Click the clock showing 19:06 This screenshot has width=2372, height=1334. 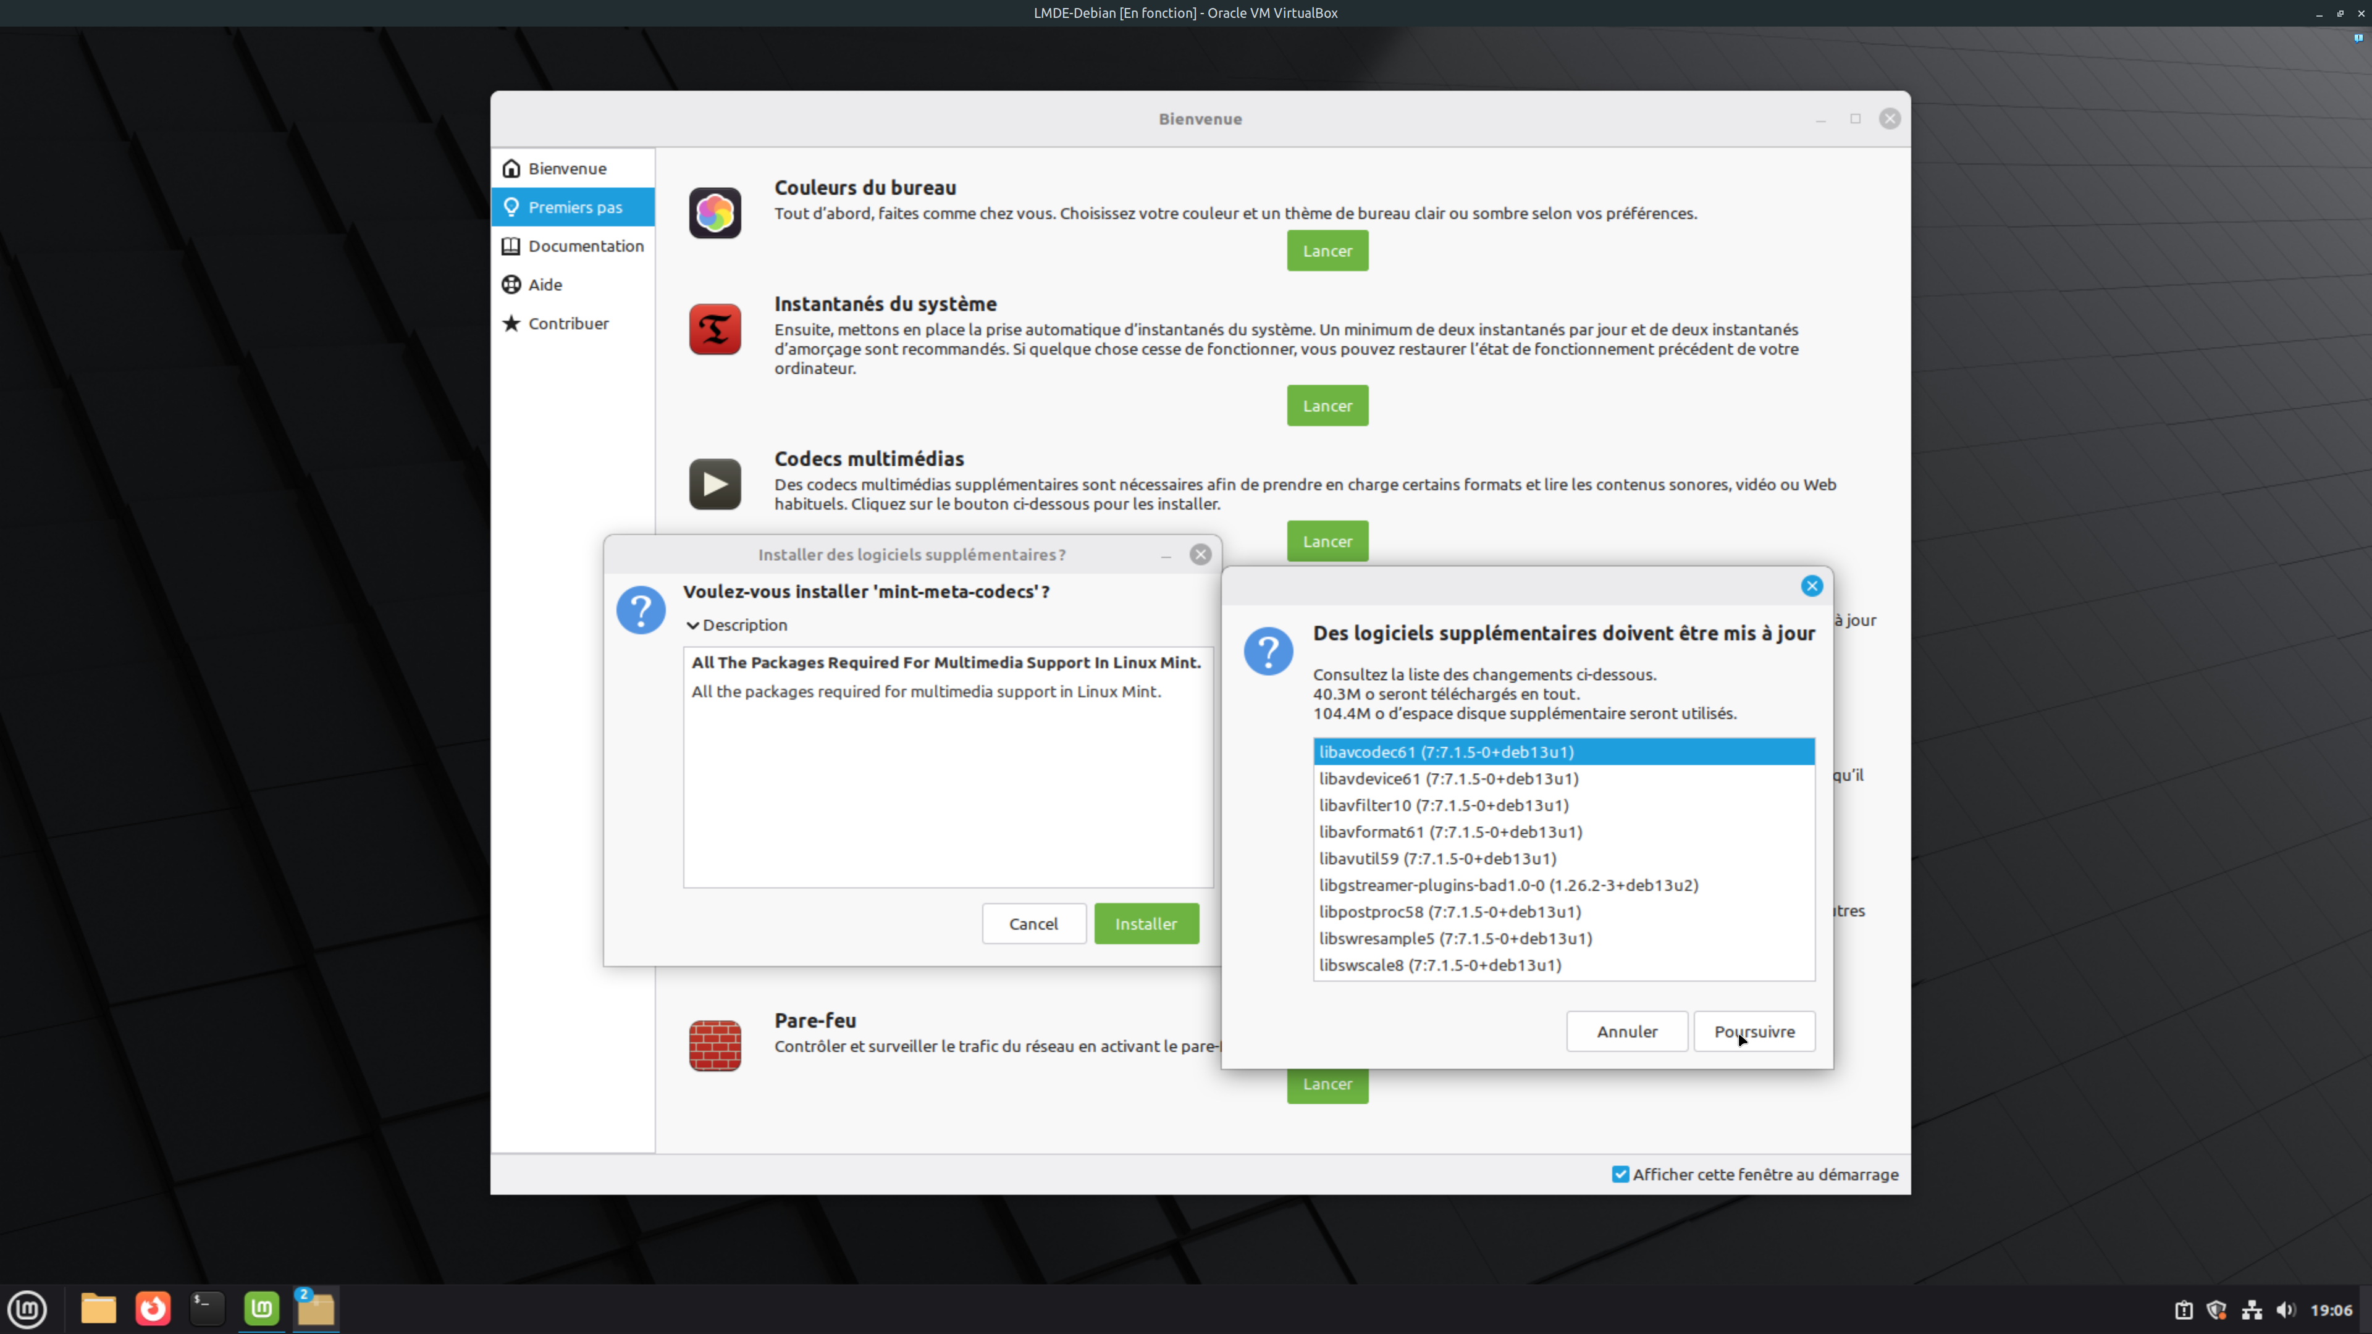tap(2331, 1309)
